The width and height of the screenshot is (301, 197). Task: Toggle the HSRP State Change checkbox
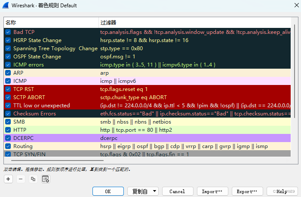(x=8, y=40)
